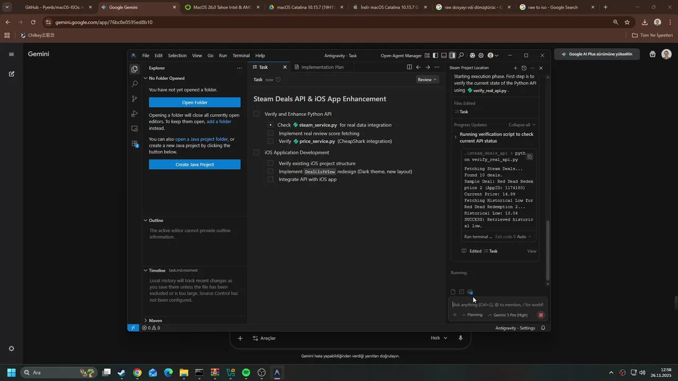678x381 pixels.
Task: Select the Task editor tab
Action: [263, 67]
